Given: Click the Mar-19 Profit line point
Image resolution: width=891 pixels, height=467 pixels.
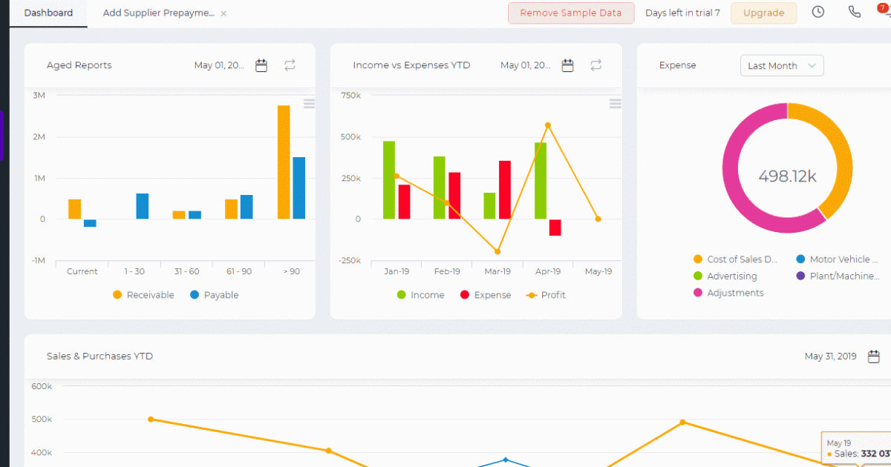Looking at the screenshot, I should (497, 252).
